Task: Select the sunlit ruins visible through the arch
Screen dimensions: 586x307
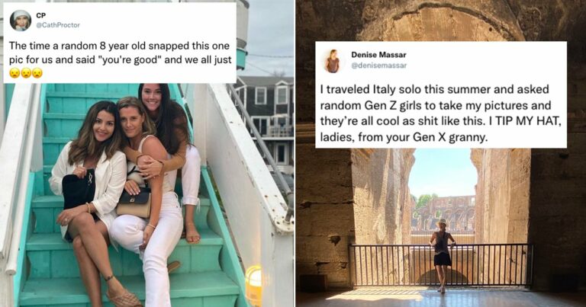Action: [442, 214]
